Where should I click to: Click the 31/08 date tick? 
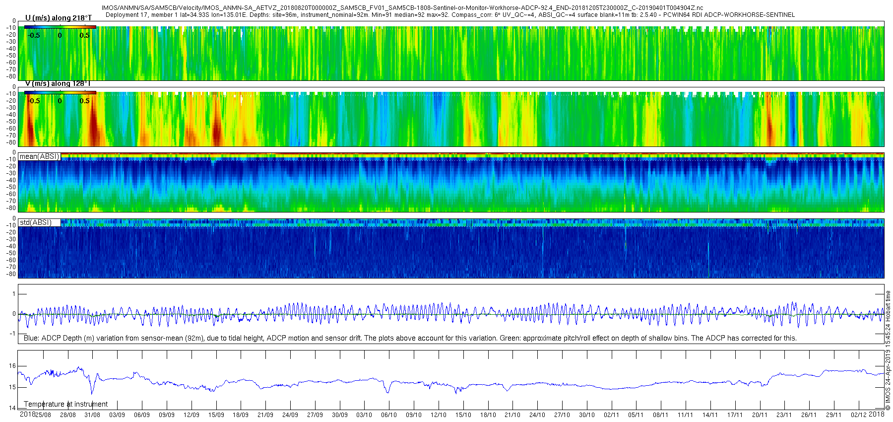coord(92,415)
